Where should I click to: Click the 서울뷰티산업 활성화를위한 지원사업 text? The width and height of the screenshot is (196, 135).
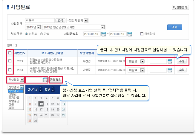click(52, 69)
